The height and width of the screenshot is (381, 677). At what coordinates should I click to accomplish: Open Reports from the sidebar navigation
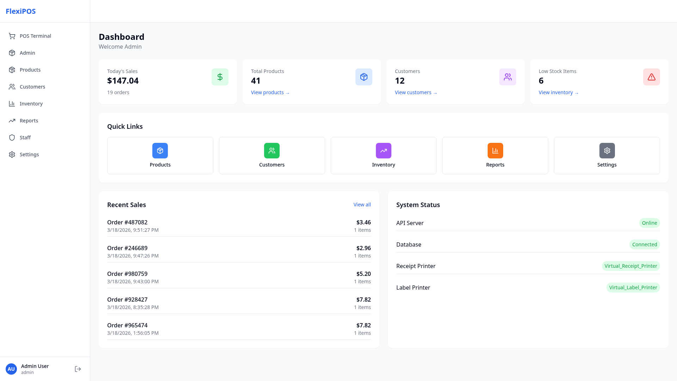(29, 121)
